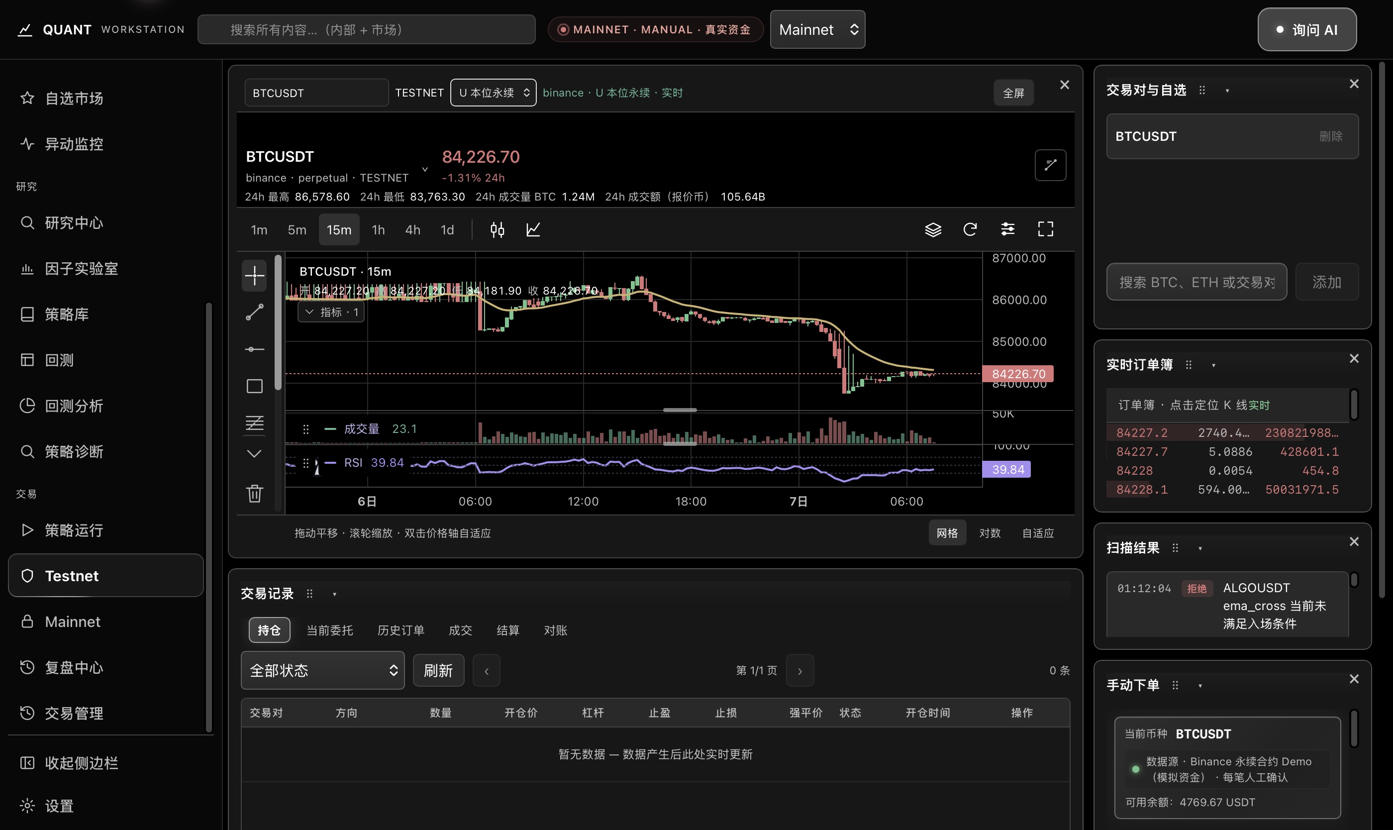Select the 5m timeframe
The image size is (1393, 830).
tap(297, 230)
